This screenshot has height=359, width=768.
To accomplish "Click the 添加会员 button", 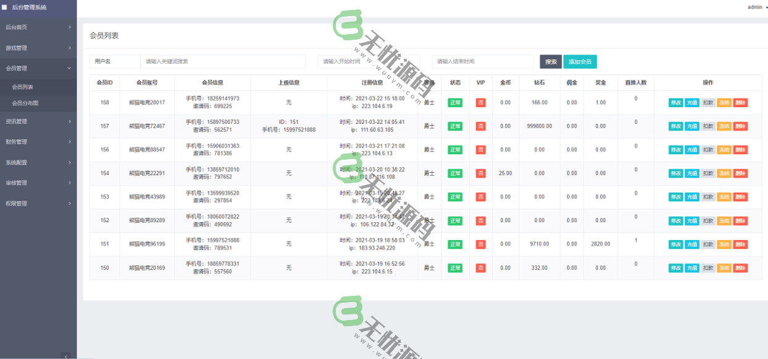I will tap(579, 62).
